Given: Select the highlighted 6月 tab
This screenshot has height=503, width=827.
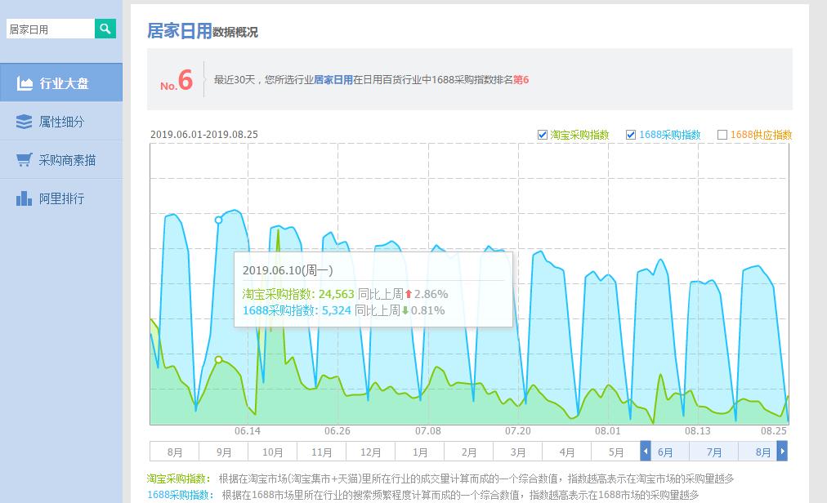Looking at the screenshot, I should click(x=664, y=451).
